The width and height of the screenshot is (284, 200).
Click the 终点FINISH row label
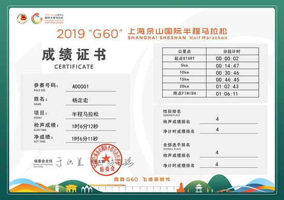184,93
